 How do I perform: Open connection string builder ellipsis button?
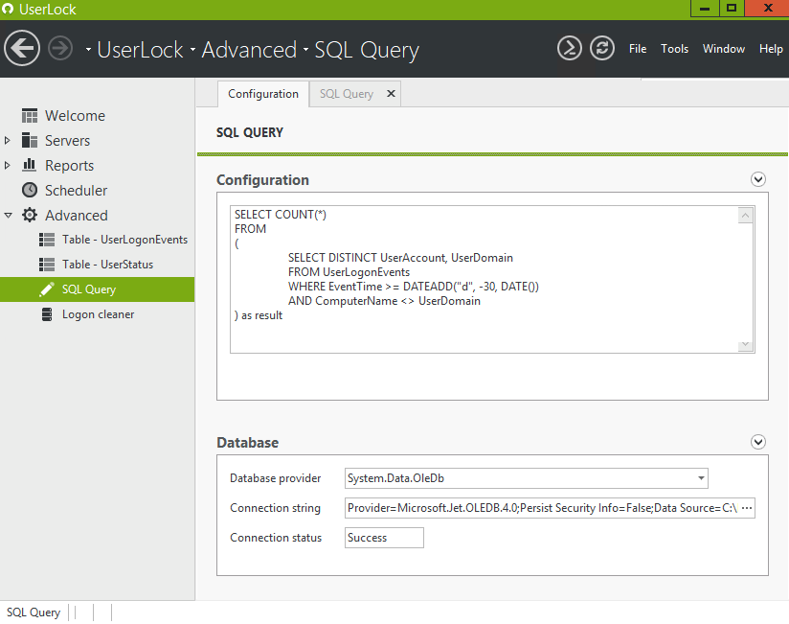747,508
